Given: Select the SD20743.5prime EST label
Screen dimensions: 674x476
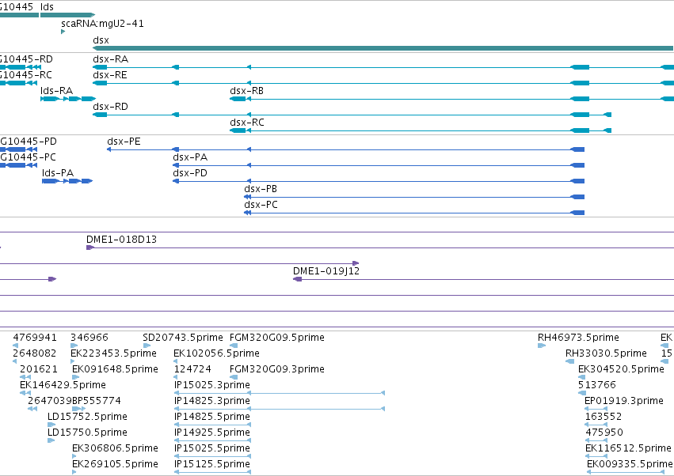Looking at the screenshot, I should pyautogui.click(x=183, y=338).
